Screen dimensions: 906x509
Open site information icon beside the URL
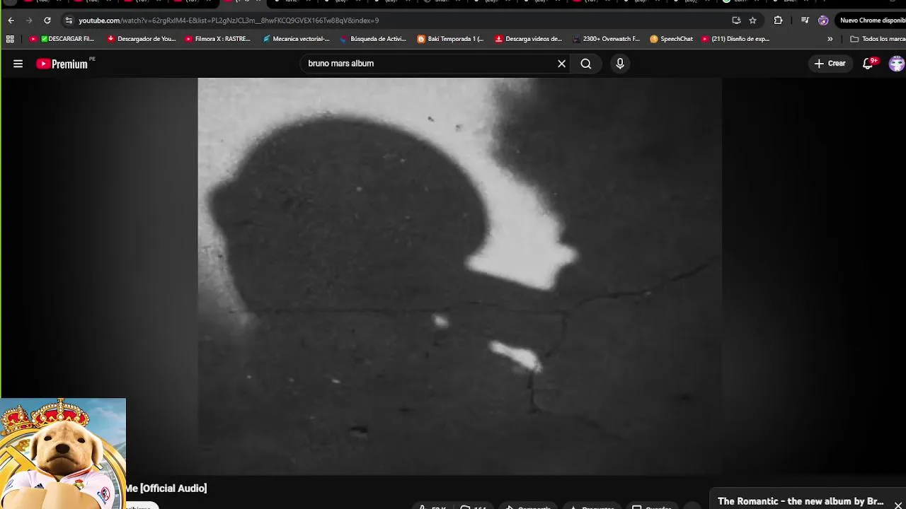[69, 21]
